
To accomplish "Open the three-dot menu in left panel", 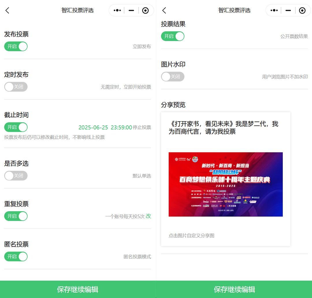I will click(117, 10).
